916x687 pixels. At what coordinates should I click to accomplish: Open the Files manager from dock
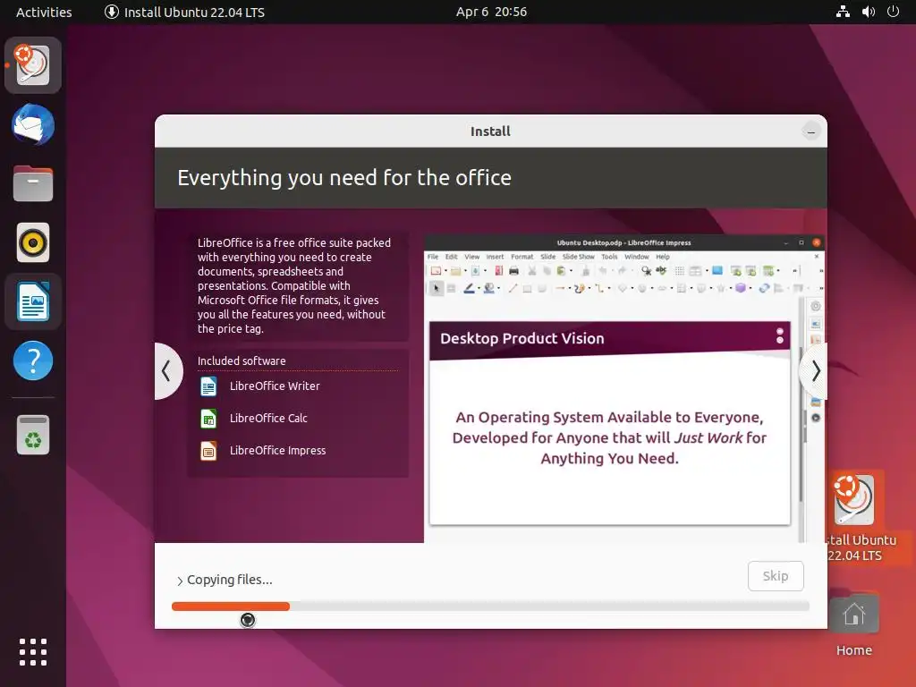click(33, 183)
